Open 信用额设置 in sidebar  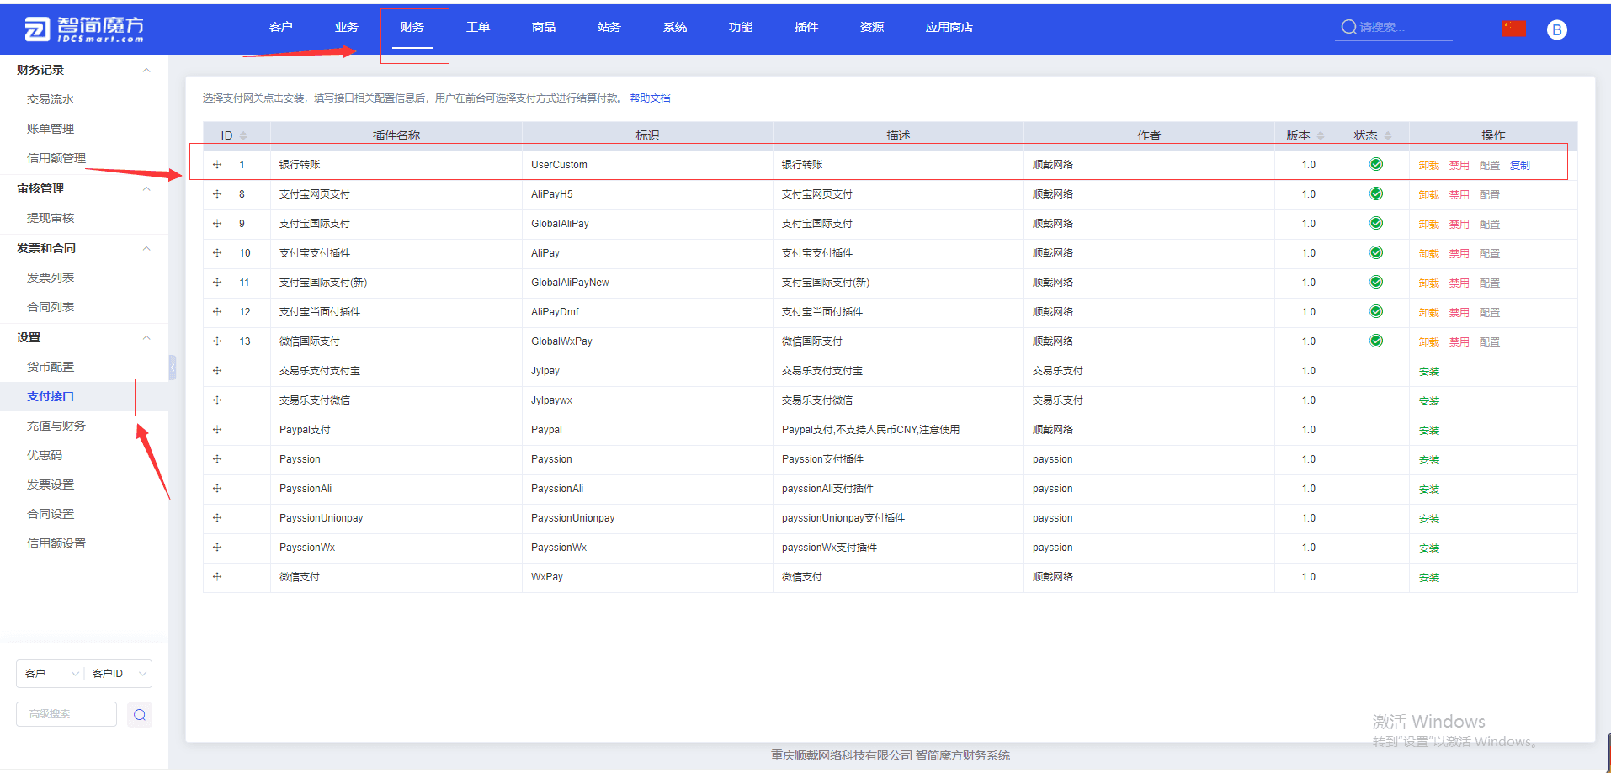(x=56, y=543)
